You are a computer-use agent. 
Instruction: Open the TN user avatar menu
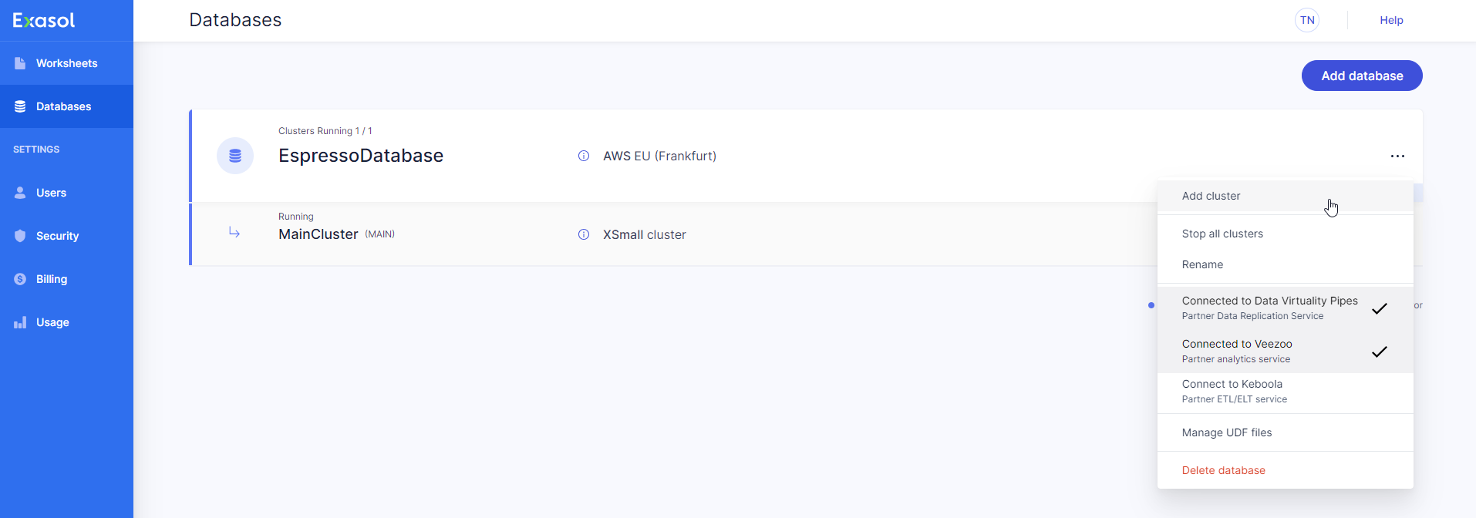pyautogui.click(x=1307, y=20)
